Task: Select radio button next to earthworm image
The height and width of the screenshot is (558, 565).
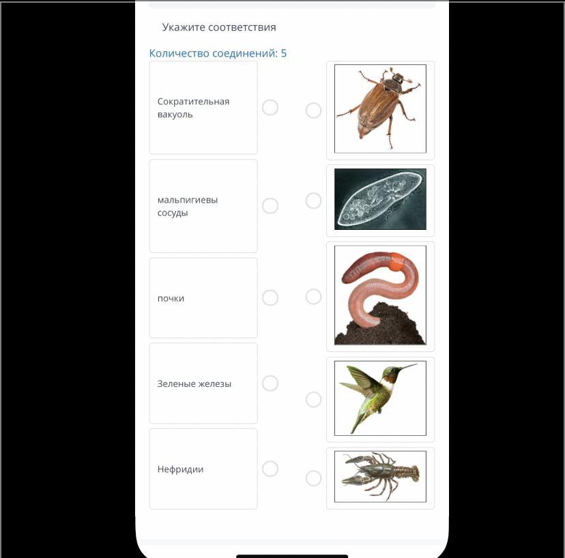Action: pos(313,297)
